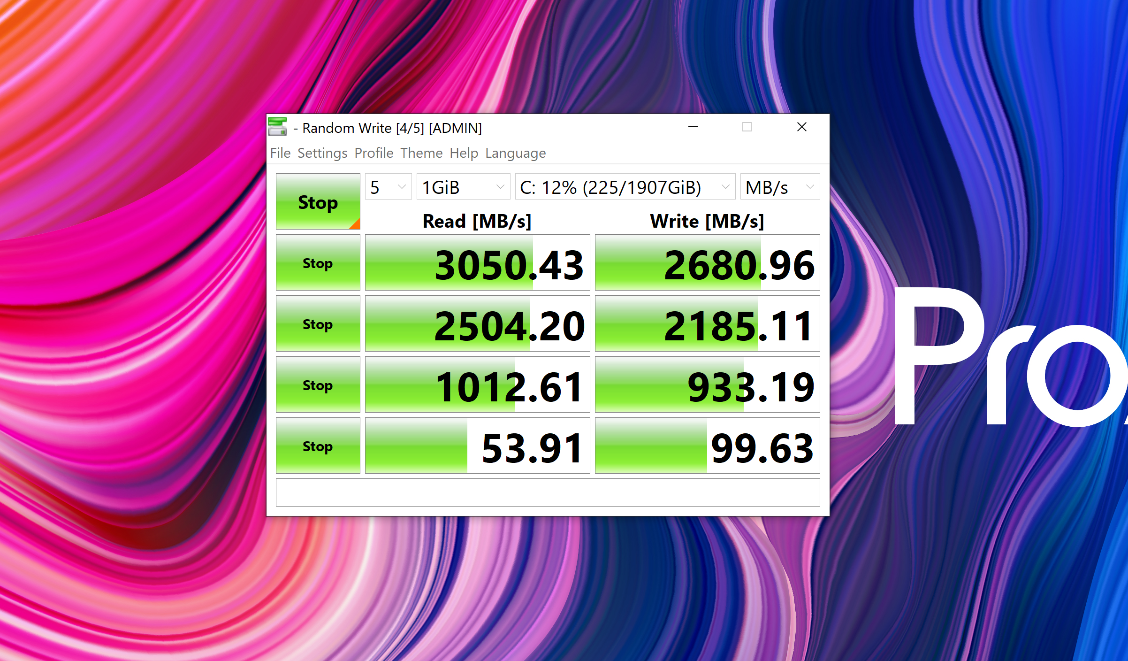Click the Write [MB/s] column header
The width and height of the screenshot is (1128, 661).
click(x=707, y=221)
